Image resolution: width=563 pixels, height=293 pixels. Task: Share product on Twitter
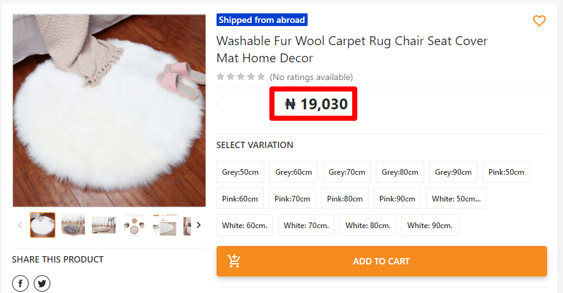click(42, 283)
